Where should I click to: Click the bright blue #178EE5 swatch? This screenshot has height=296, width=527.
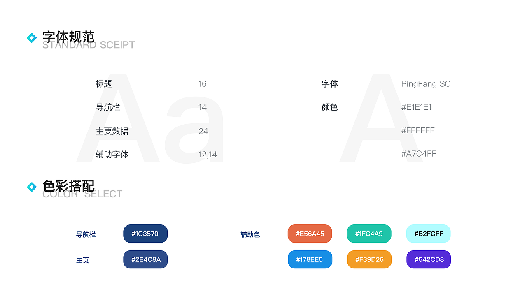(x=310, y=259)
